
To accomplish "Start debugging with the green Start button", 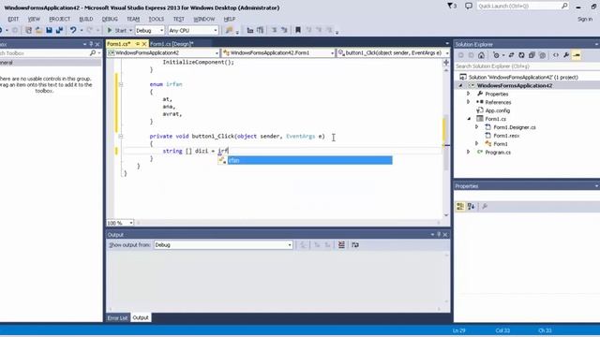I will pyautogui.click(x=116, y=30).
